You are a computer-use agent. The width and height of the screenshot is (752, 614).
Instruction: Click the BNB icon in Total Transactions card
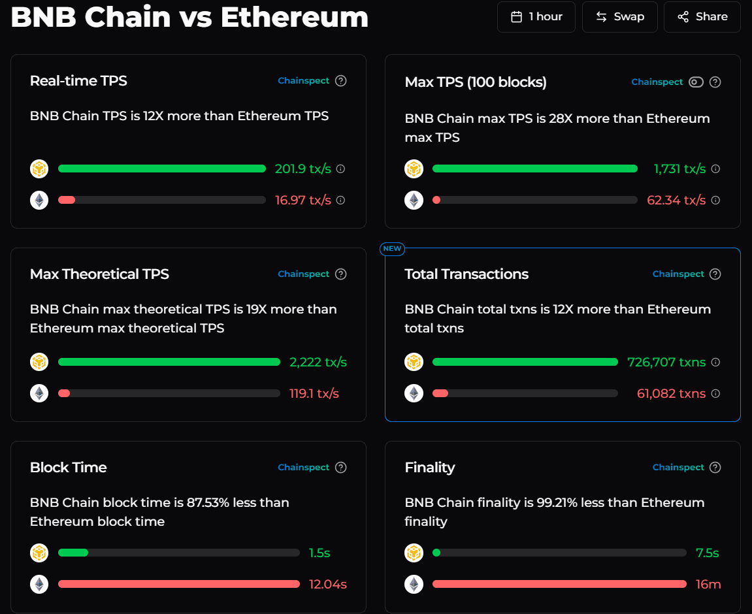pyautogui.click(x=414, y=362)
